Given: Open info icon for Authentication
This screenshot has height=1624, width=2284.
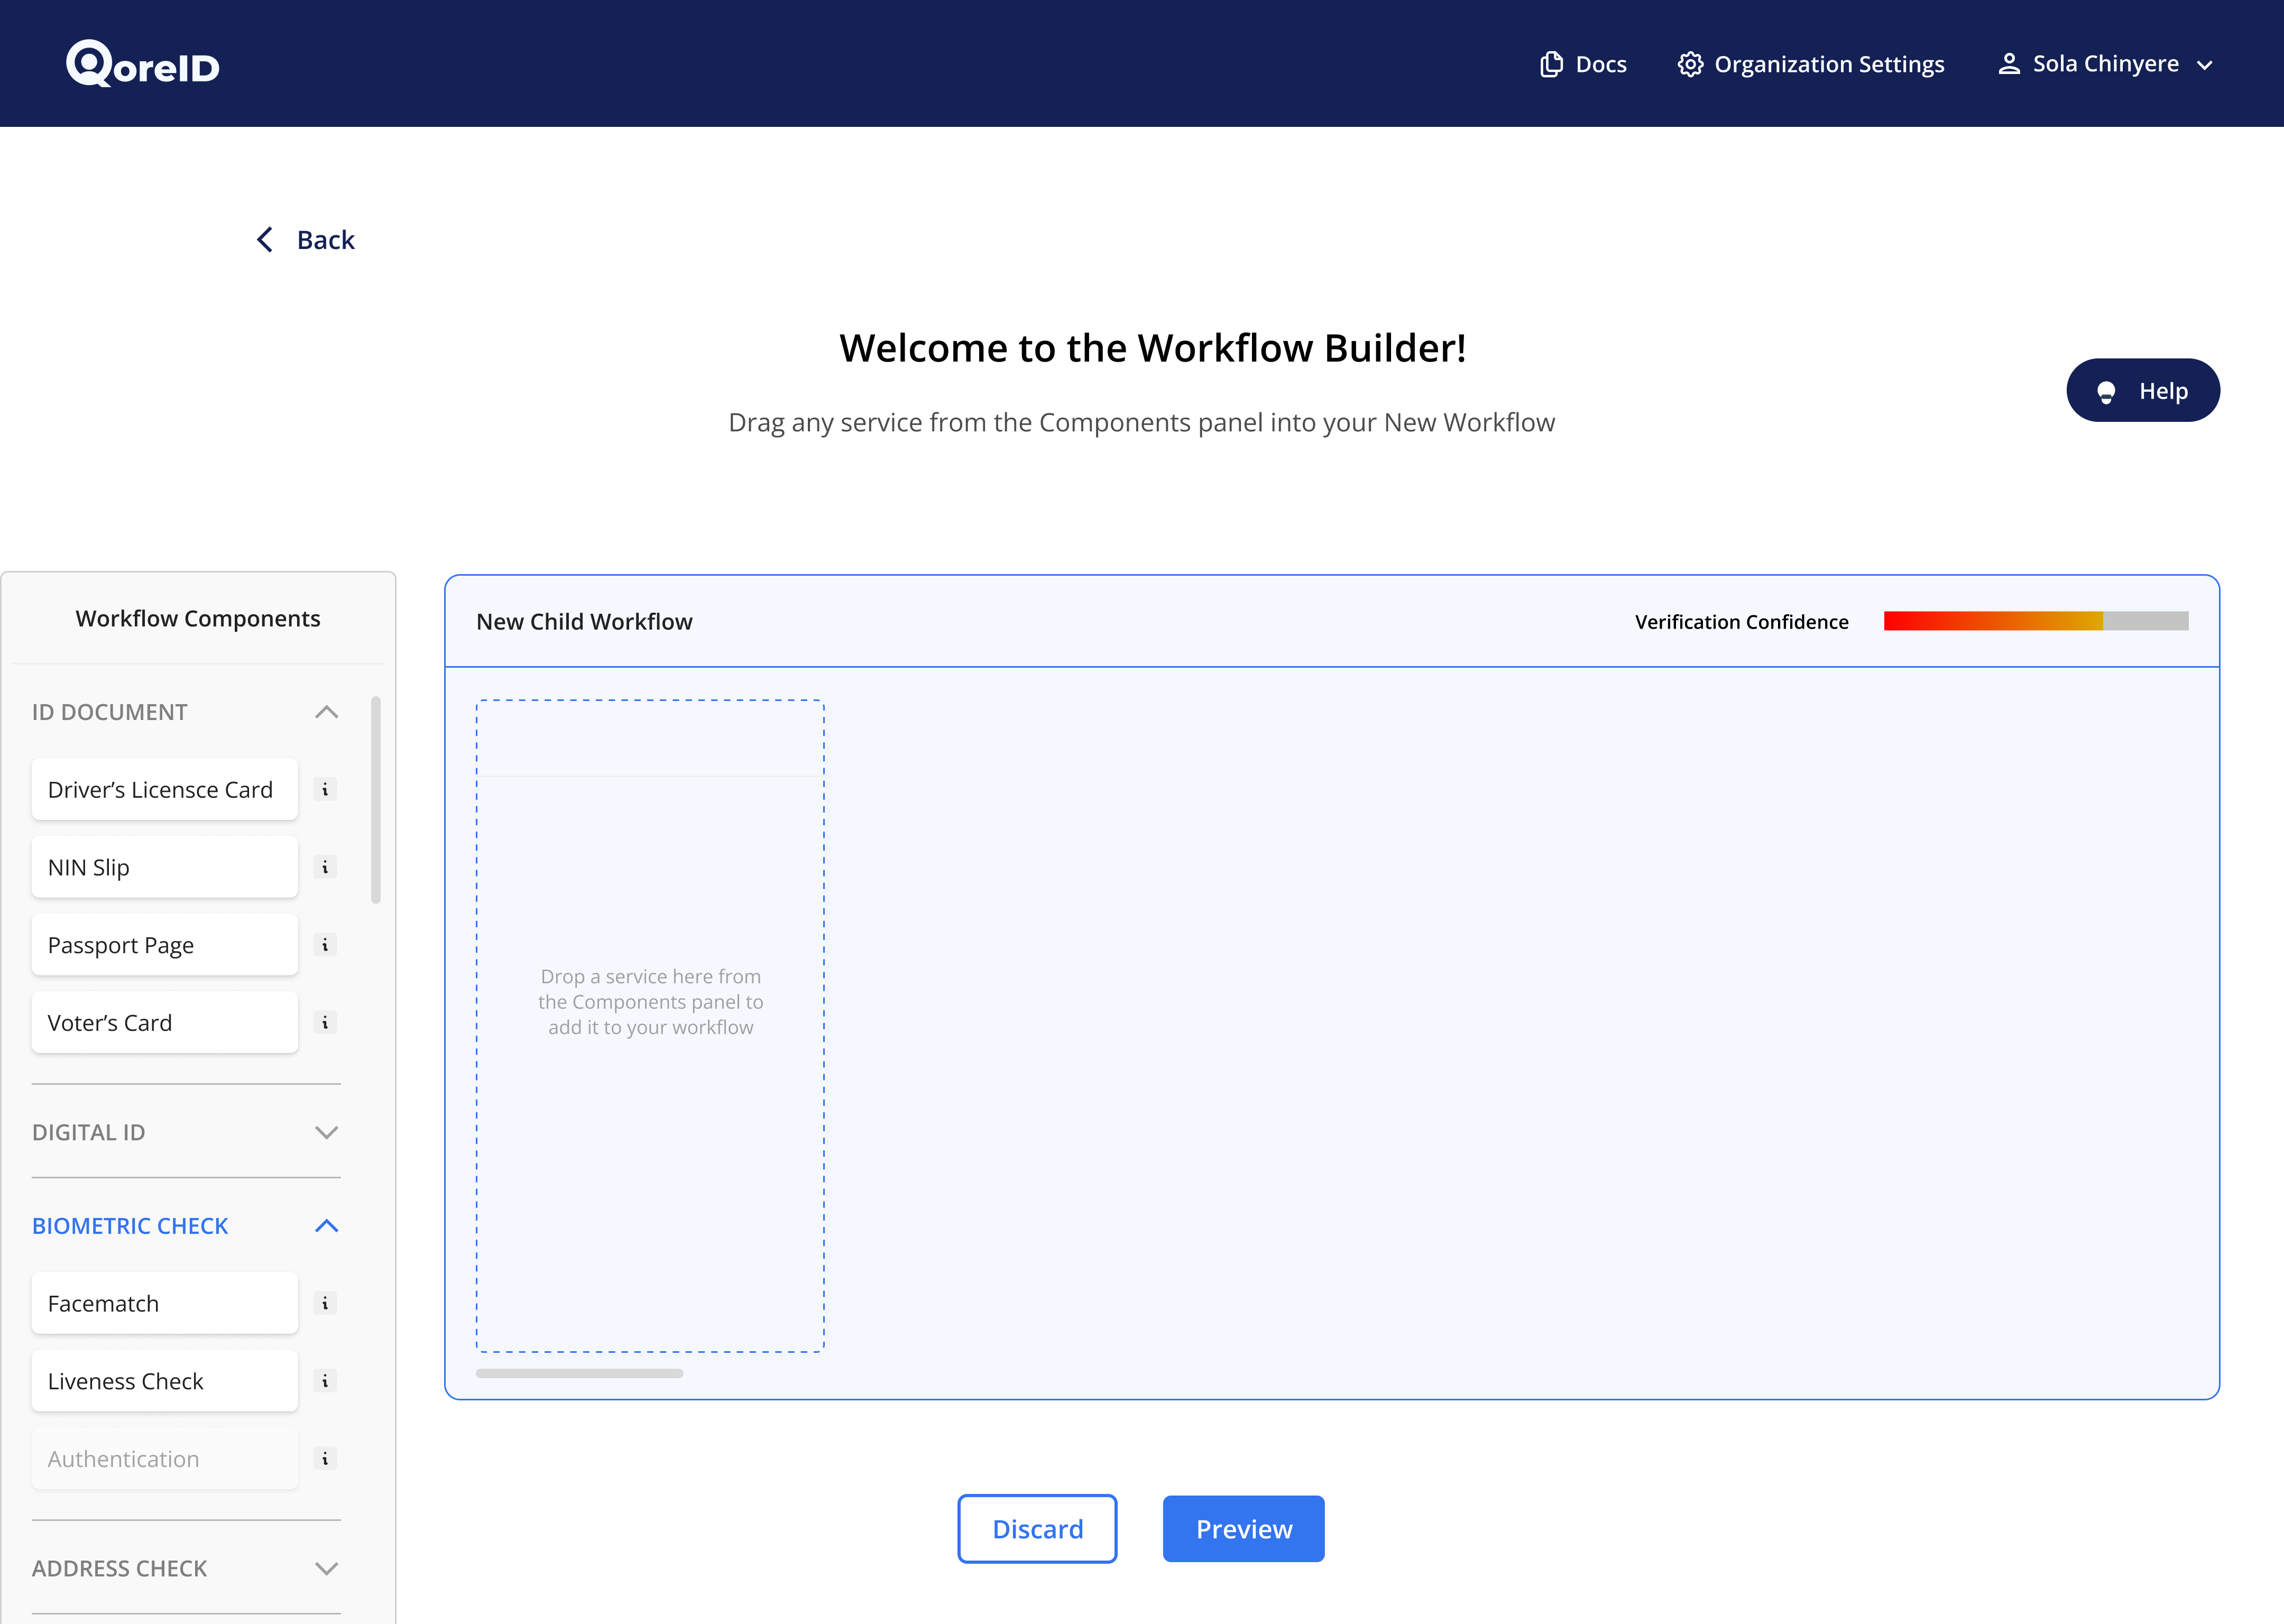Looking at the screenshot, I should click(x=325, y=1459).
